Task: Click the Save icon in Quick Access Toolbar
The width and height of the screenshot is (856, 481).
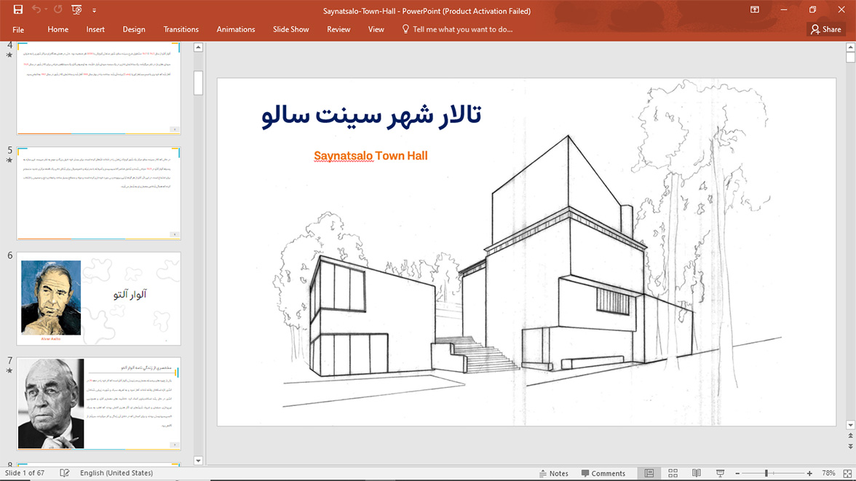Action: coord(18,9)
